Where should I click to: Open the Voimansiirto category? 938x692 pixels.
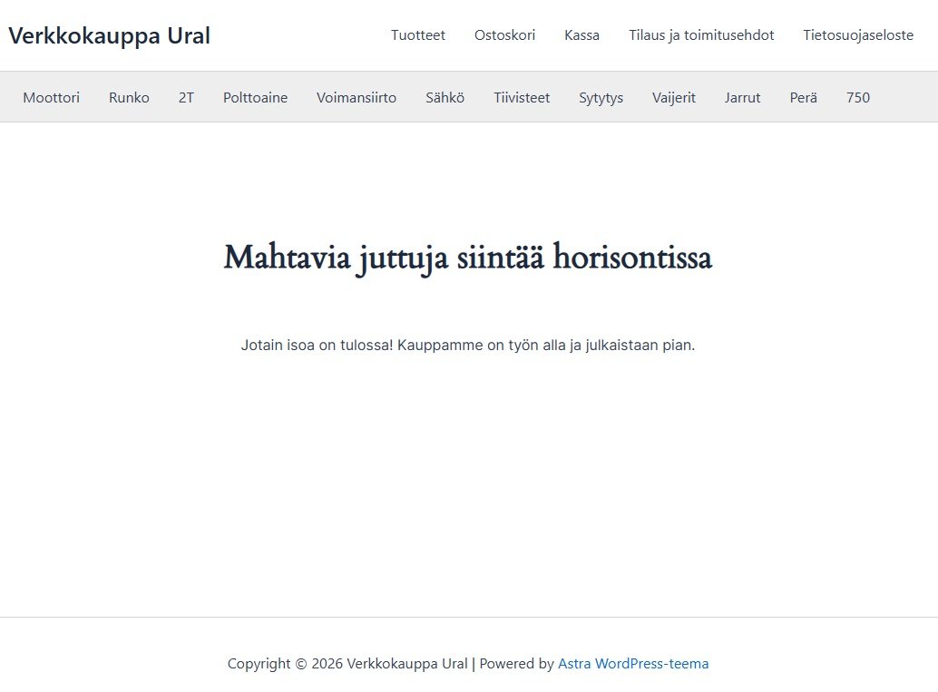point(357,97)
